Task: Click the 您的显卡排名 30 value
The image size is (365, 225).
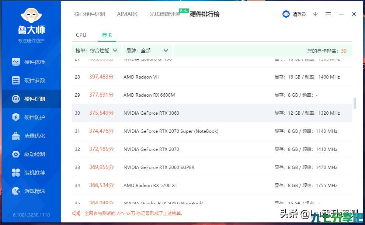Action: [x=344, y=51]
